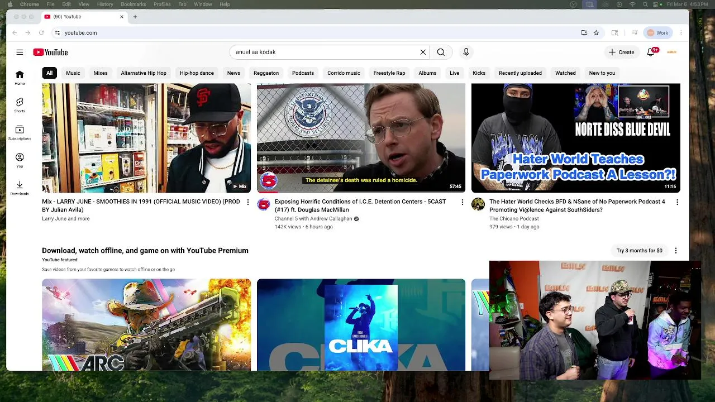Open Chrome three-dot menu
Viewport: 715px width, 402px height.
(680, 33)
